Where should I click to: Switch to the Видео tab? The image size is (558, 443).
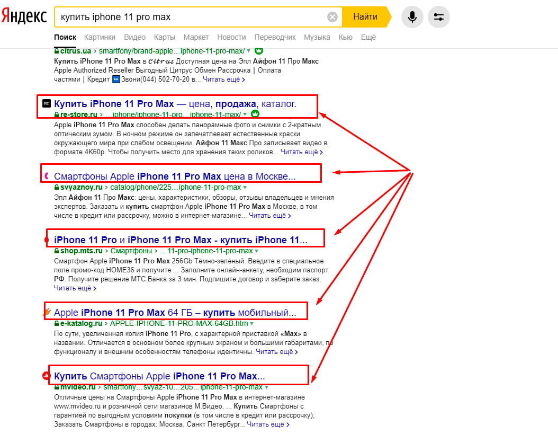tap(134, 37)
